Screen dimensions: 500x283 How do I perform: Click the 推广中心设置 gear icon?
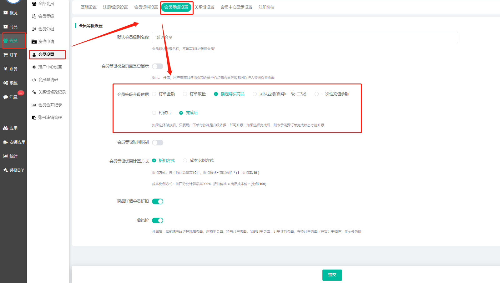click(x=34, y=67)
